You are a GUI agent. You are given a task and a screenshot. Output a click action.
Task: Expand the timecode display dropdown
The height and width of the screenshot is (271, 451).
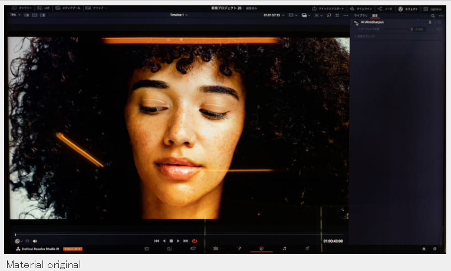point(274,15)
